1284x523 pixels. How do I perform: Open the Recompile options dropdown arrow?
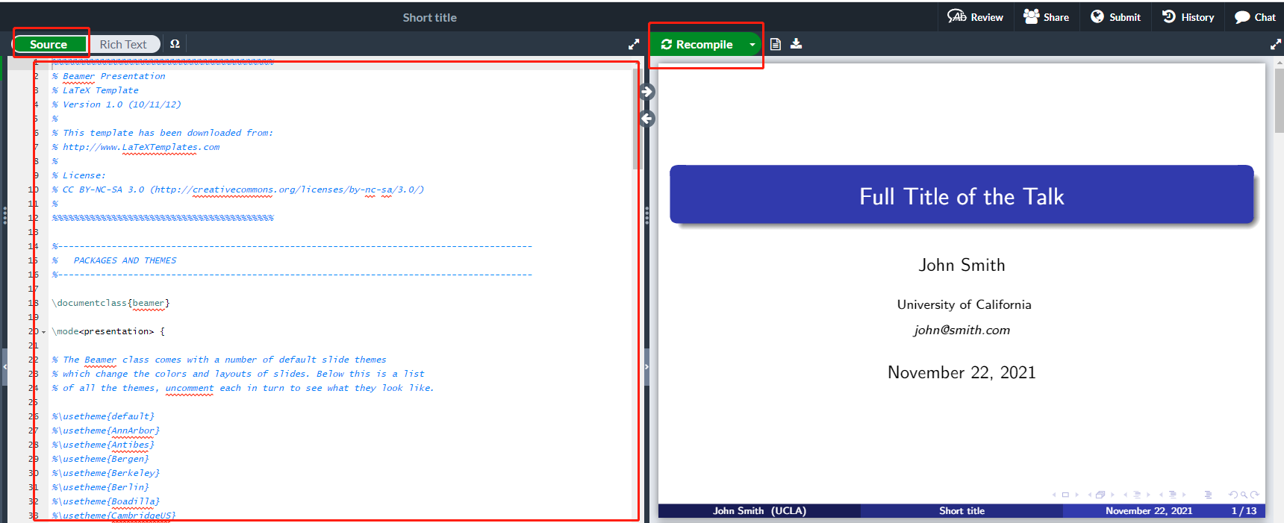pos(752,45)
